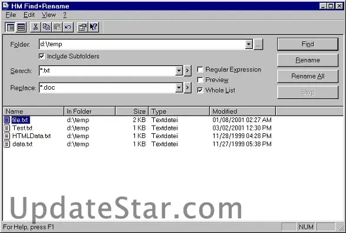
Task: Open the Properties toolbar icon
Action: tap(83, 27)
